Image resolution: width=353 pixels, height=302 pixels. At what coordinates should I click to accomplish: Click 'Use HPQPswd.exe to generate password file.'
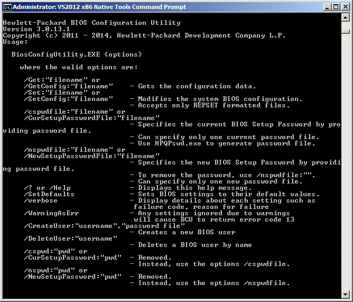[227, 143]
